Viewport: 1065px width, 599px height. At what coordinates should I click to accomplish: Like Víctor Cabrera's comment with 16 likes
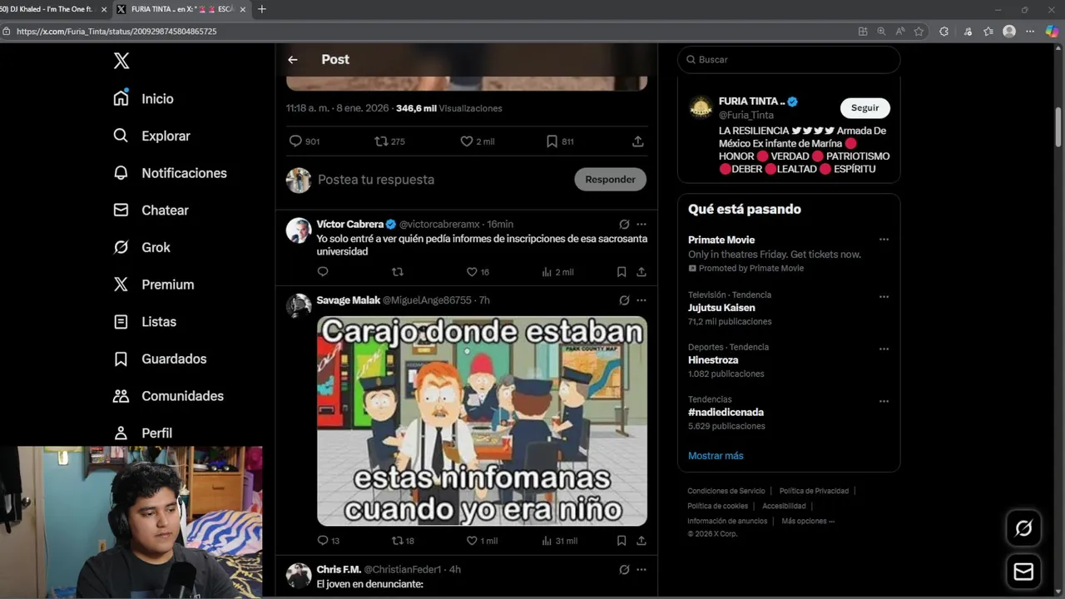pos(478,272)
